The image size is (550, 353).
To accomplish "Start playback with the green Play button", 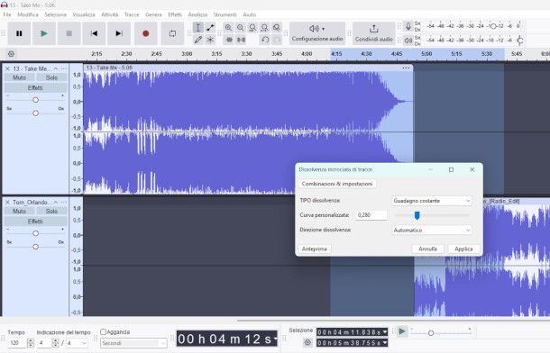I will (x=44, y=33).
